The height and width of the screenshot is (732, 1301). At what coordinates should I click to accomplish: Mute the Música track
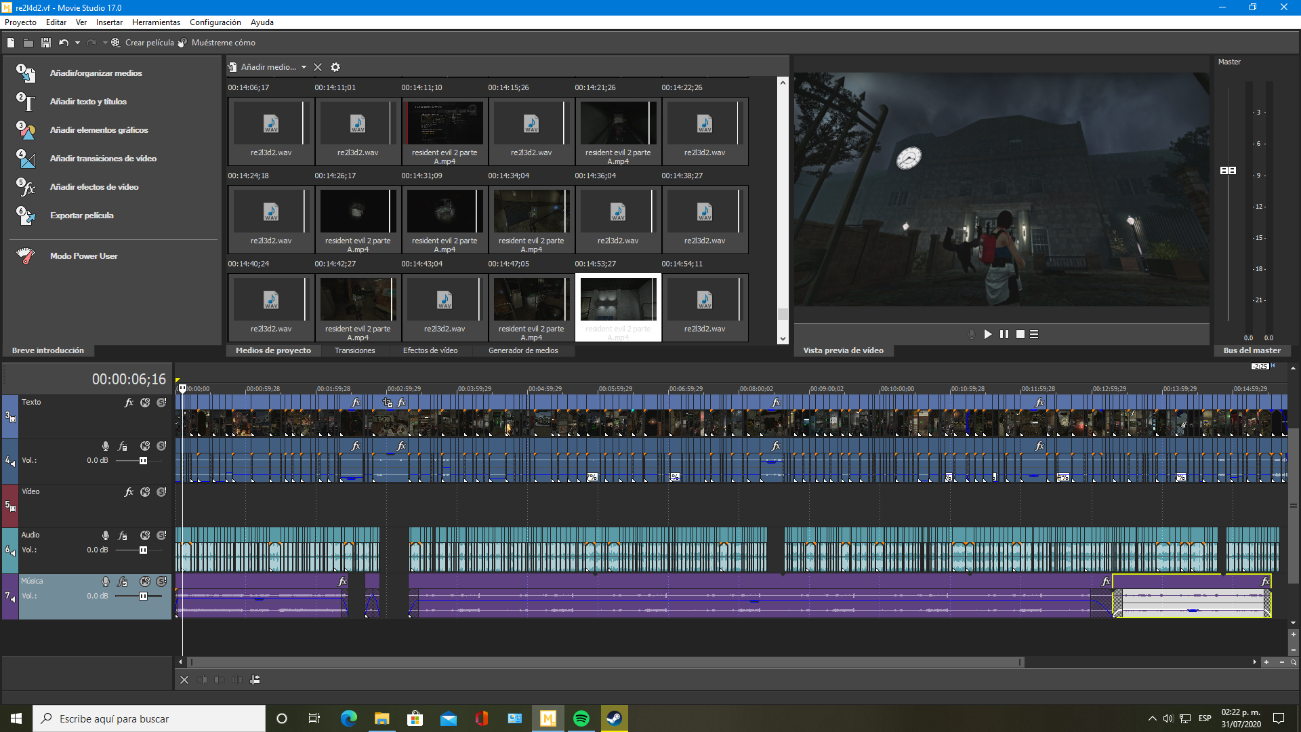[145, 582]
